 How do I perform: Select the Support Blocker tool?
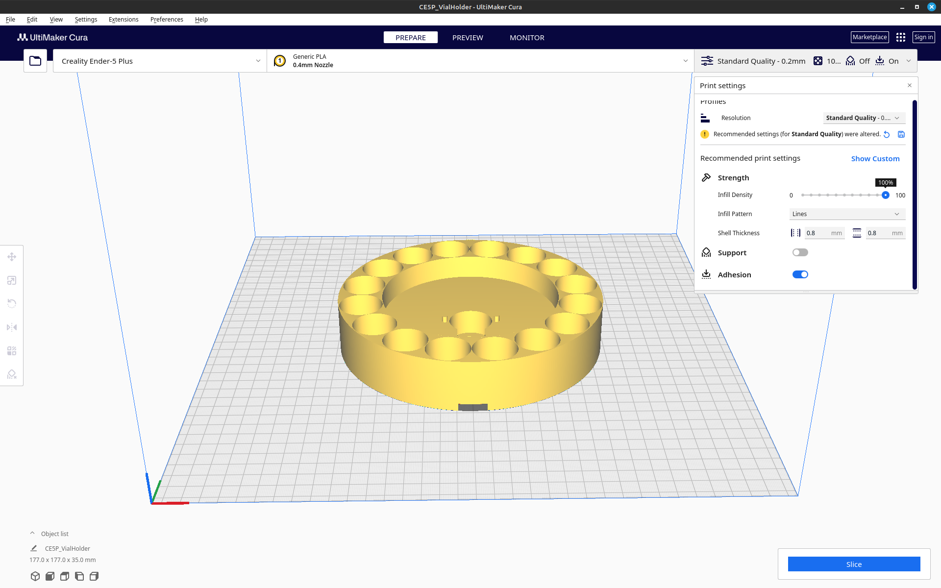pos(12,374)
